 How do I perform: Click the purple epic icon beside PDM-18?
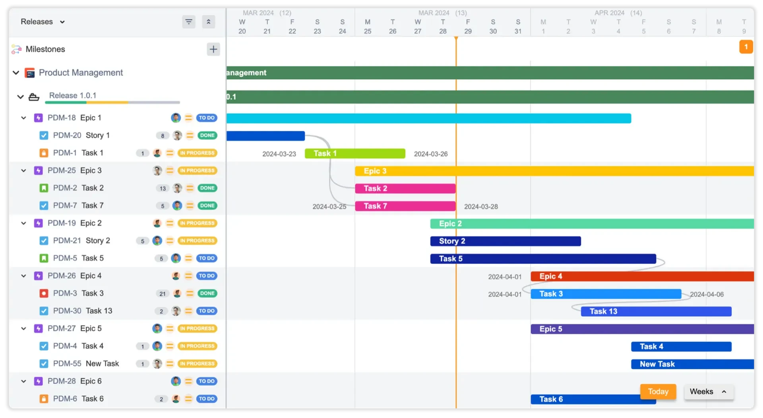(x=38, y=118)
